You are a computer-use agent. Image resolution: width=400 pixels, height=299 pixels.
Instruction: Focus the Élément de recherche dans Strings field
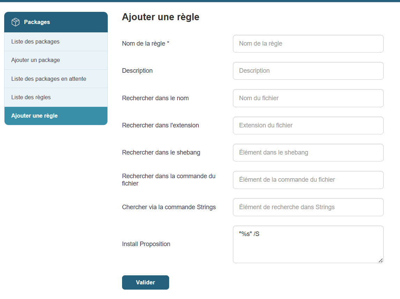(308, 207)
